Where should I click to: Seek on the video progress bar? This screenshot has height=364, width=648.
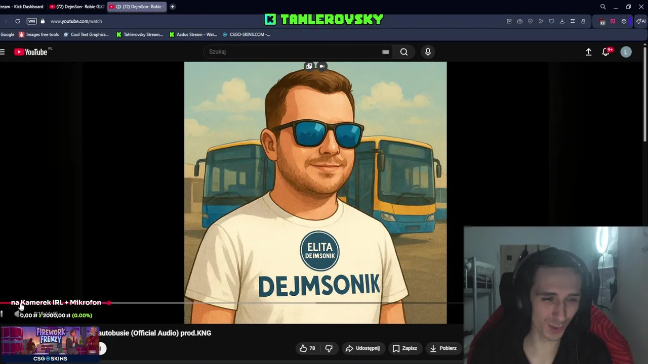(232, 303)
